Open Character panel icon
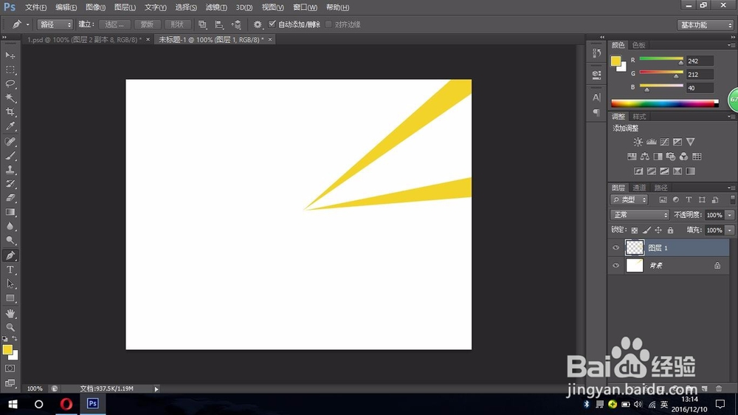Image resolution: width=738 pixels, height=415 pixels. tap(596, 97)
